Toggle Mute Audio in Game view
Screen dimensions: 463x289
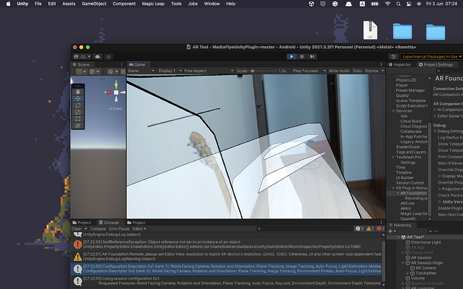[339, 71]
